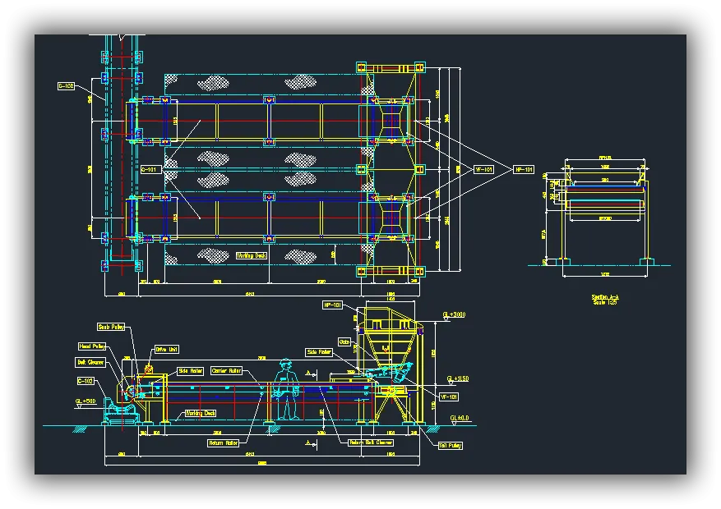Select the Side Roller label on elevation view

point(191,371)
